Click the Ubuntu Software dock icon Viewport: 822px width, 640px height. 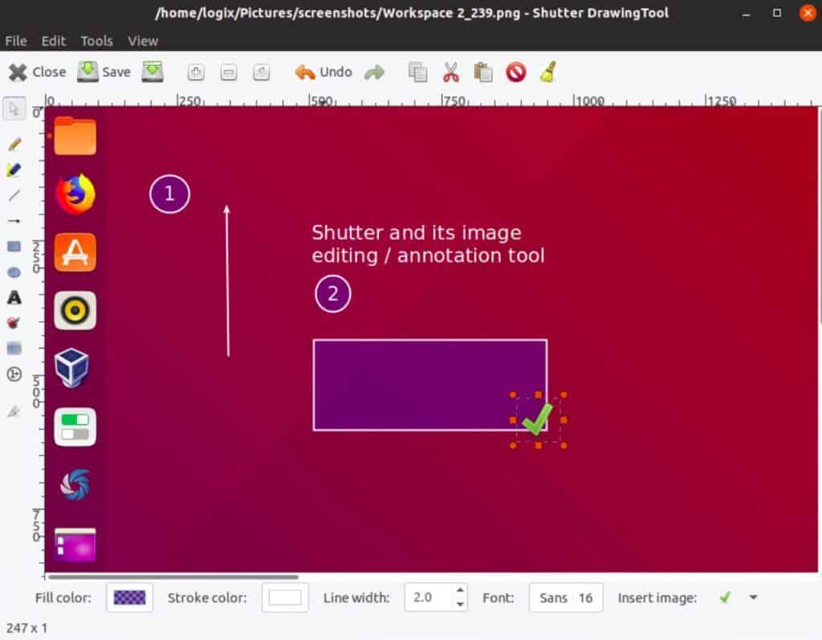click(75, 252)
